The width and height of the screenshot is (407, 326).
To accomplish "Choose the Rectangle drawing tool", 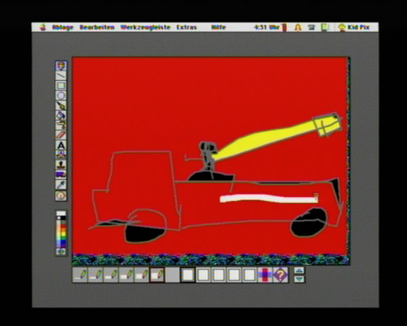I will click(61, 86).
